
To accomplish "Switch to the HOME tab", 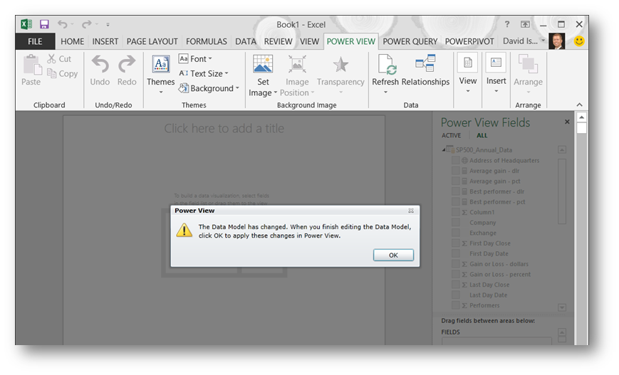I will point(72,41).
